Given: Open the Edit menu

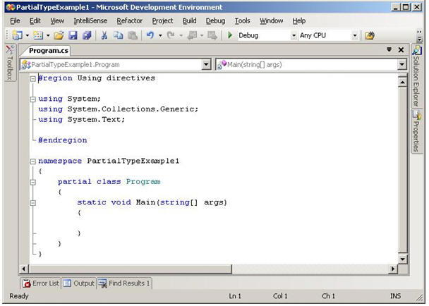Looking at the screenshot, I should (35, 21).
